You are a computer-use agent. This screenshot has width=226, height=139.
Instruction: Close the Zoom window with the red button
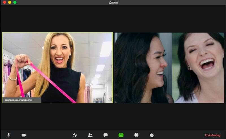pos(5,2)
